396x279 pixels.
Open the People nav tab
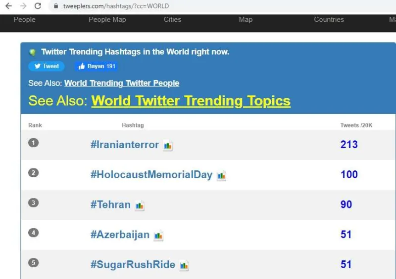pyautogui.click(x=24, y=19)
